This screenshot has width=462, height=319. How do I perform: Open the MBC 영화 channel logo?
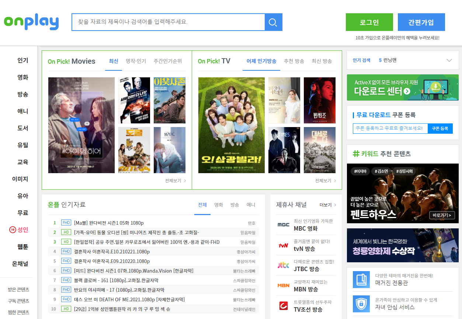point(284,225)
